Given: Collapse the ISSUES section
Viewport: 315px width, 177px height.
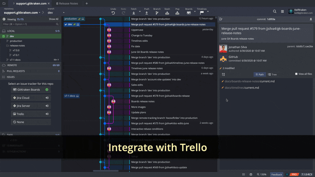Looking at the screenshot, I should (x=31, y=77).
